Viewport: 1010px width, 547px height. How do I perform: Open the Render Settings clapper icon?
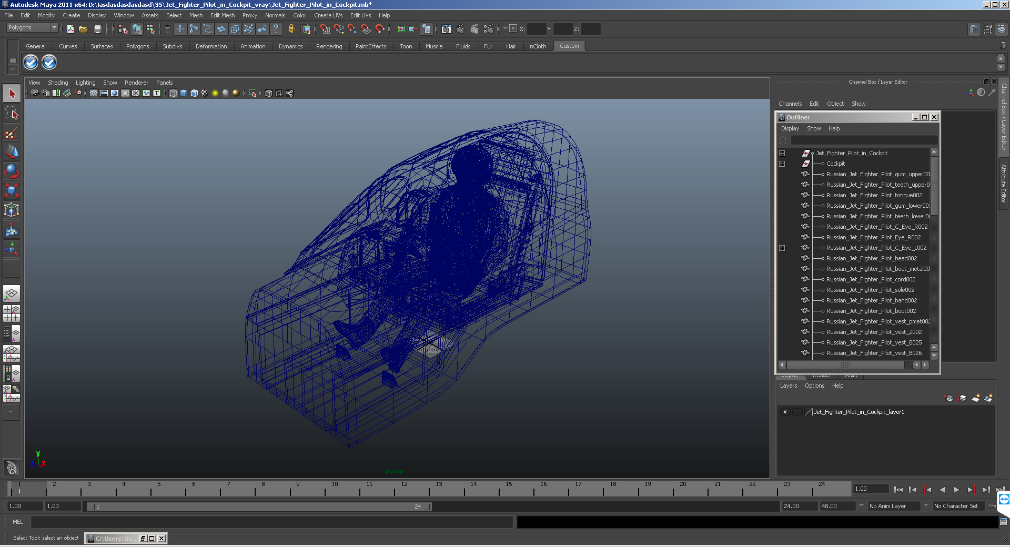click(x=488, y=29)
